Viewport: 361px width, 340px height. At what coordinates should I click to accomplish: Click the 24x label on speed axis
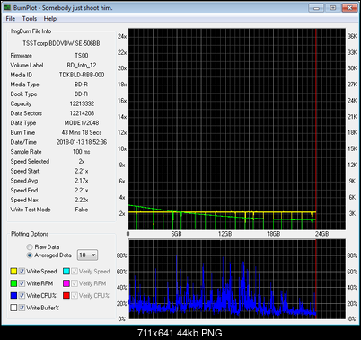[x=122, y=36]
